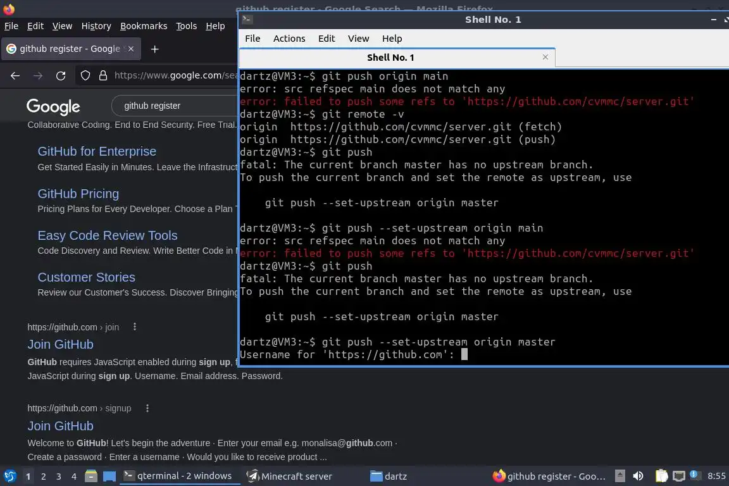The image size is (729, 486).
Task: Click the update notifier tray icon
Action: 694,475
